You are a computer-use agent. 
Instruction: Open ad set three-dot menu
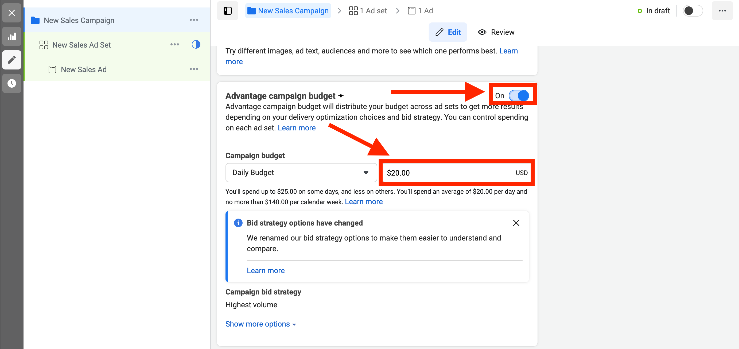(x=174, y=44)
